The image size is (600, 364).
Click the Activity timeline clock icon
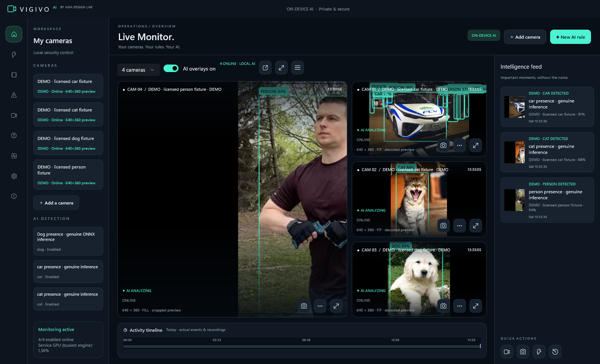point(125,330)
